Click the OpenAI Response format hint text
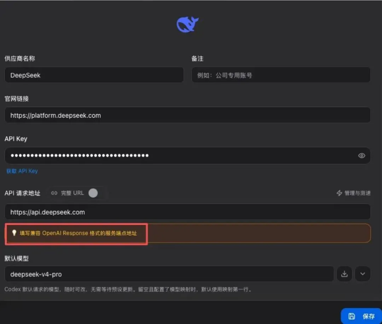Viewport: 382px width, 324px height. 78,233
